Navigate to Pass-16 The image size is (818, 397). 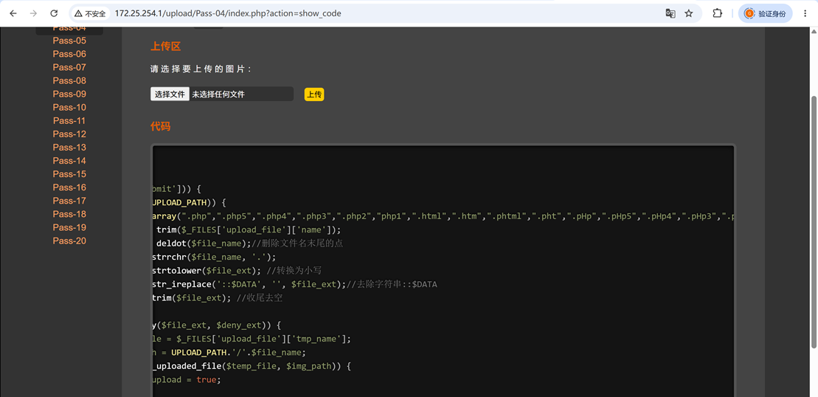coord(69,187)
